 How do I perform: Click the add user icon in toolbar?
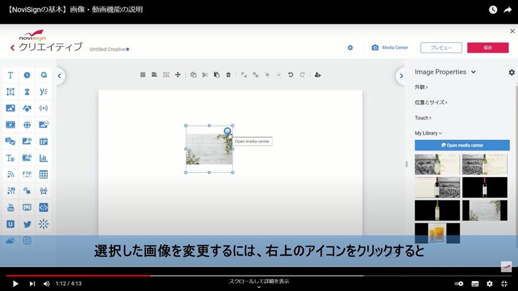click(318, 75)
